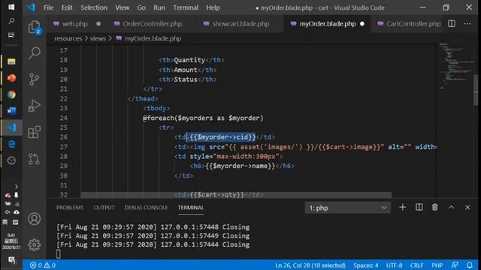The height and width of the screenshot is (270, 481).
Task: Click the editor vertical scrollbar
Action: pos(476,89)
